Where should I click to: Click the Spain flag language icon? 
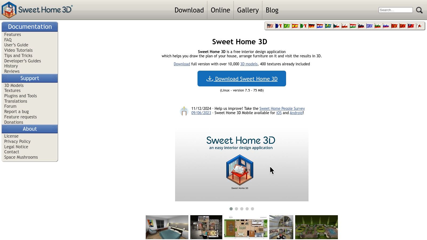point(295,26)
